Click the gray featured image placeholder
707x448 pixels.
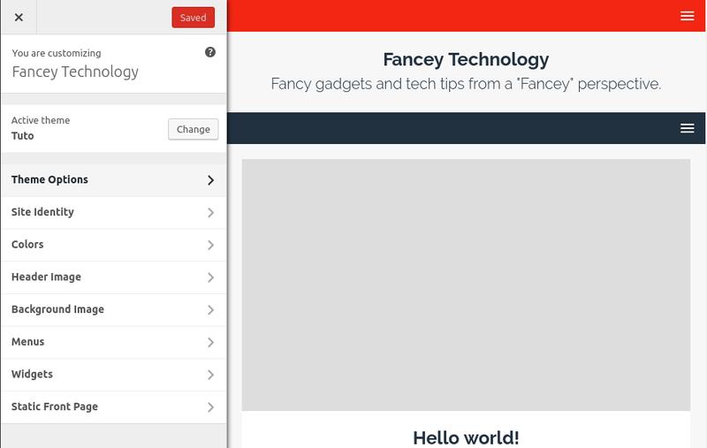pyautogui.click(x=466, y=285)
